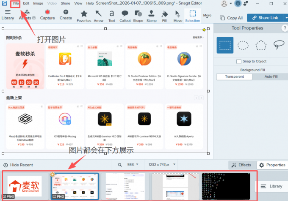Click the EarMaster Pro 7 product icon
Image resolution: width=288 pixels, height=201 pixels.
65,59
